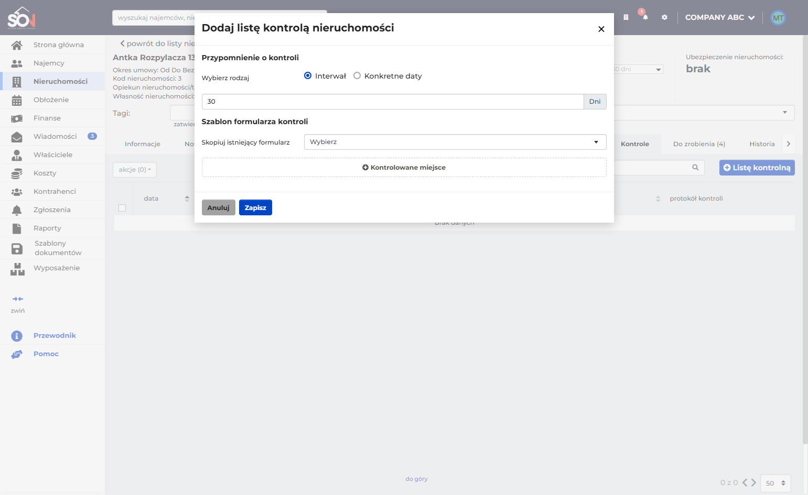
Task: Click the Wyposażenie boxes icon
Action: pos(17,269)
